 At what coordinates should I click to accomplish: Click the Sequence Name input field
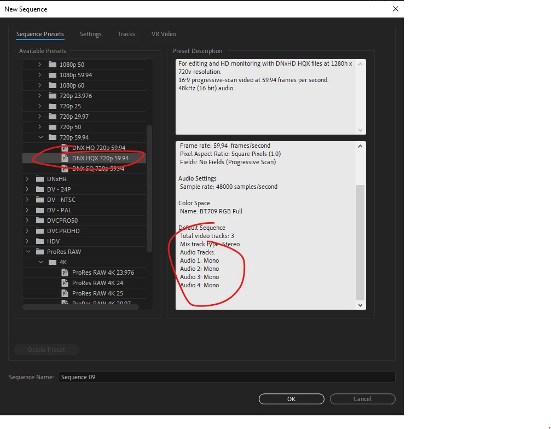[227, 377]
